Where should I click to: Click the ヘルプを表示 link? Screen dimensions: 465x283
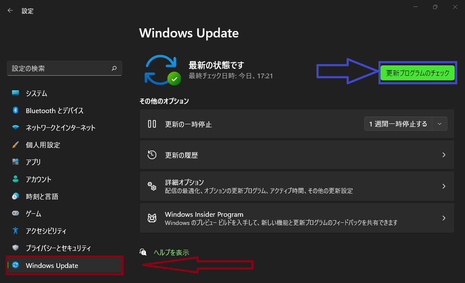(x=171, y=252)
